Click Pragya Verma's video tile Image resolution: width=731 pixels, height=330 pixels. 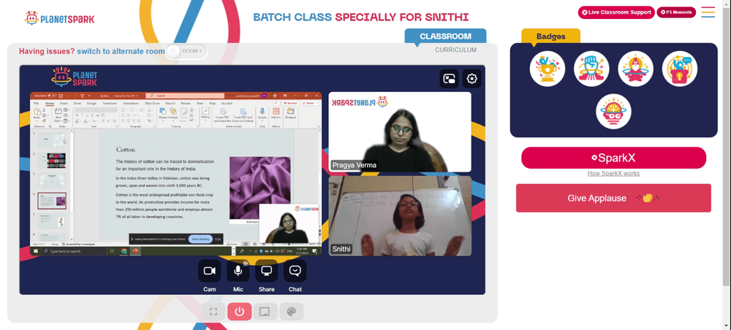pos(400,132)
